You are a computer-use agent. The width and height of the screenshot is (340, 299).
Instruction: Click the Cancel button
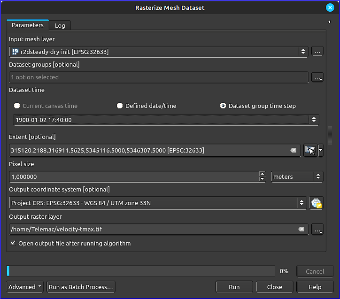(x=315, y=271)
